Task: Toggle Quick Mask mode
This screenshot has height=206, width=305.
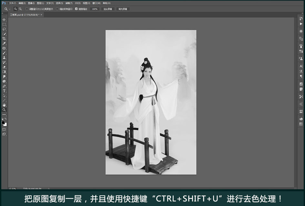Action: [4, 129]
